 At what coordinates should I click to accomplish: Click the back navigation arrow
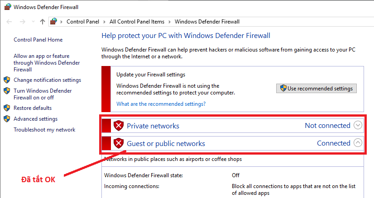(x=9, y=22)
